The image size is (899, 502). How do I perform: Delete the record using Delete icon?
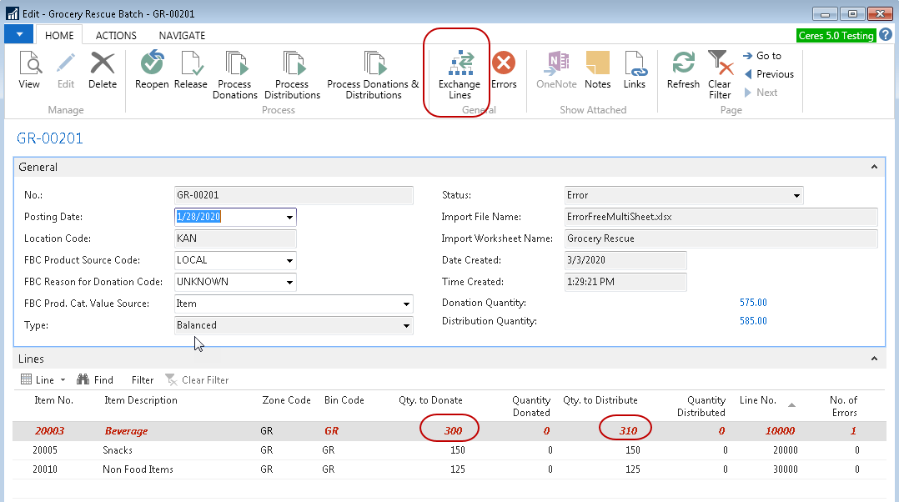click(103, 65)
